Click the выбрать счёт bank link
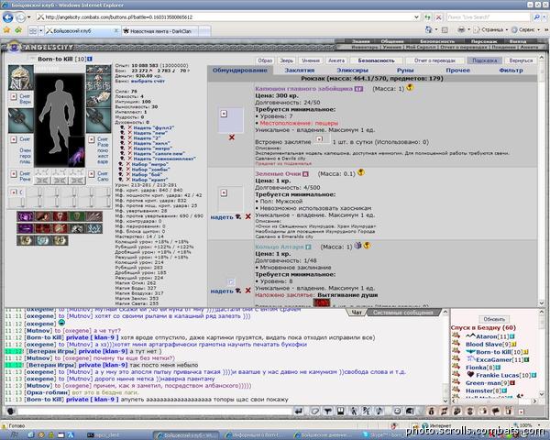Image resolution: width=550 pixels, height=440 pixels. [148, 81]
